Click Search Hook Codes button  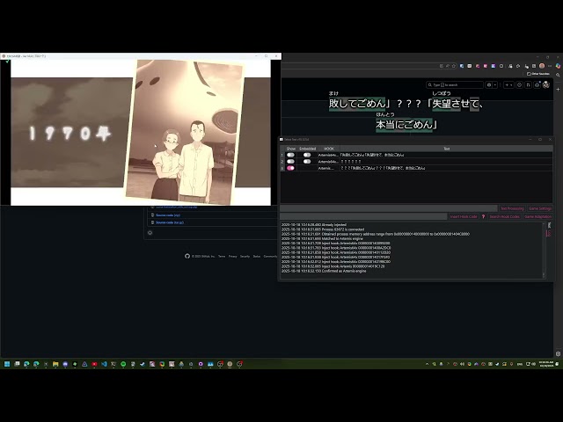504,217
